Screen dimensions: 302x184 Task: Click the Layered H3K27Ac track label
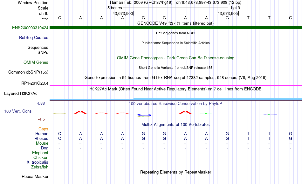pos(21,94)
